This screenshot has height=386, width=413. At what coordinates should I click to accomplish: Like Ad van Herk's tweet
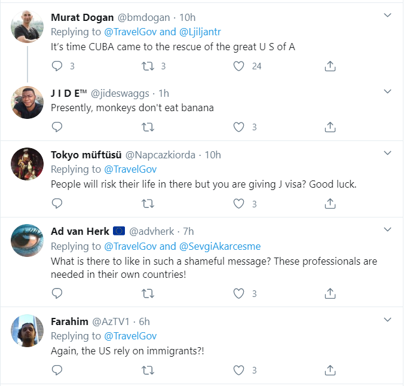(x=239, y=293)
